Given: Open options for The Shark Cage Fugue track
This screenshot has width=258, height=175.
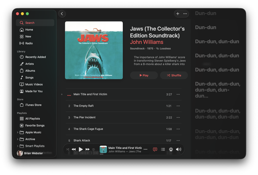Looking at the screenshot, I should [178, 129].
